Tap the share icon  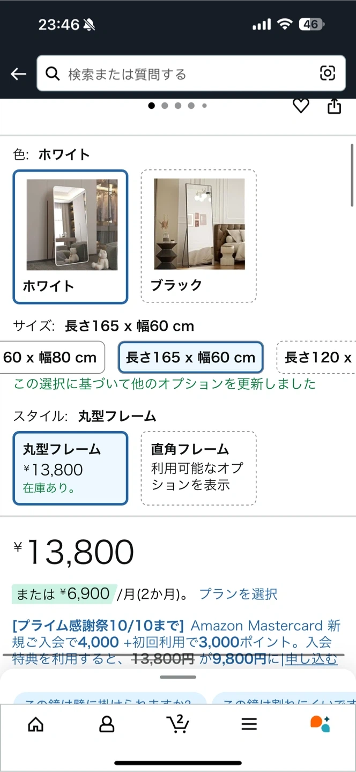334,106
